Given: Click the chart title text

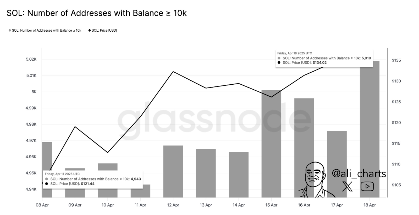Looking at the screenshot, I should [97, 13].
